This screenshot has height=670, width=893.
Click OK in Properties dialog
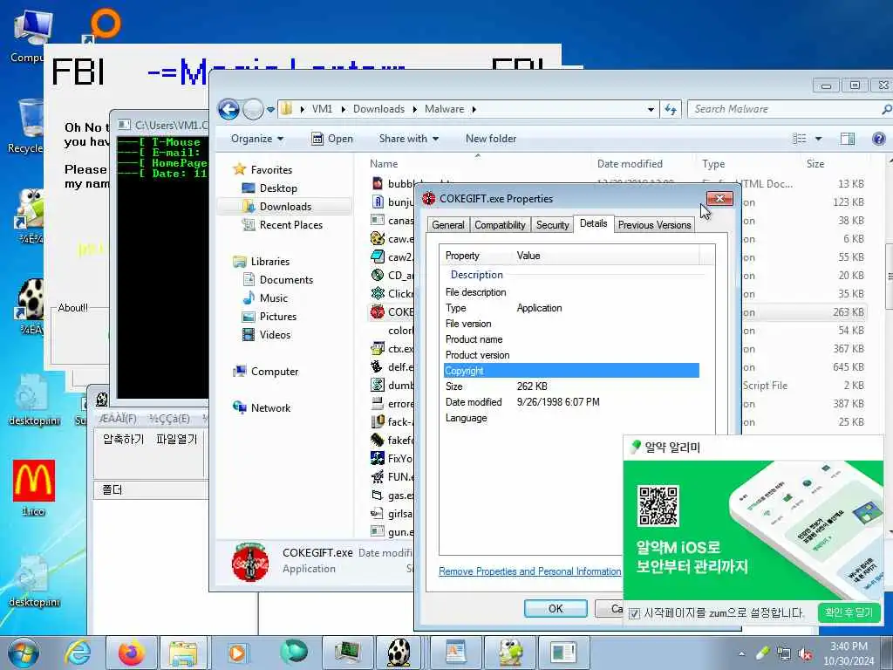556,608
